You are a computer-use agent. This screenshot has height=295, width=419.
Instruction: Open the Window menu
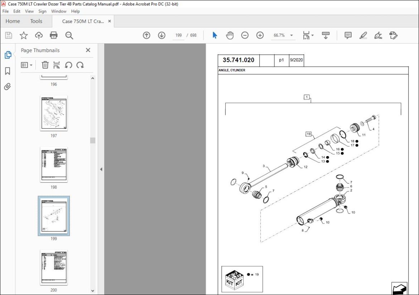(x=59, y=11)
